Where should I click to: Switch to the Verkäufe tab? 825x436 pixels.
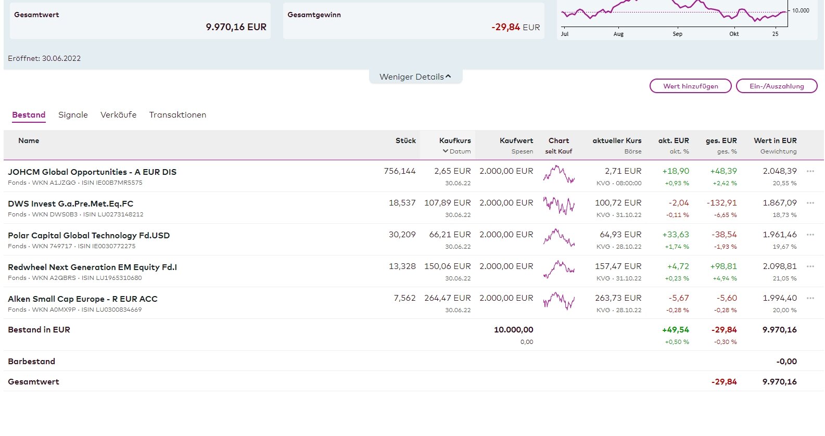coord(118,115)
